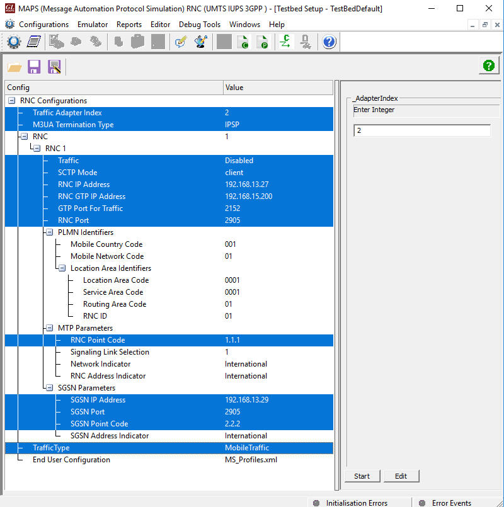This screenshot has width=504, height=507.
Task: Open the Profile Editor notepad icon
Action: pyautogui.click(x=33, y=42)
